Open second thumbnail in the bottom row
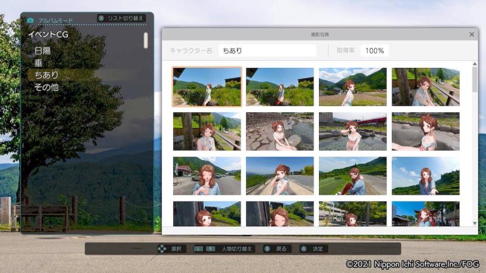486x273 pixels. pyautogui.click(x=280, y=214)
